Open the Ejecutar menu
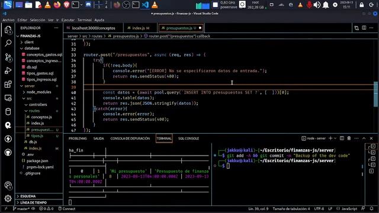The height and width of the screenshot is (213, 379). pos(68,20)
